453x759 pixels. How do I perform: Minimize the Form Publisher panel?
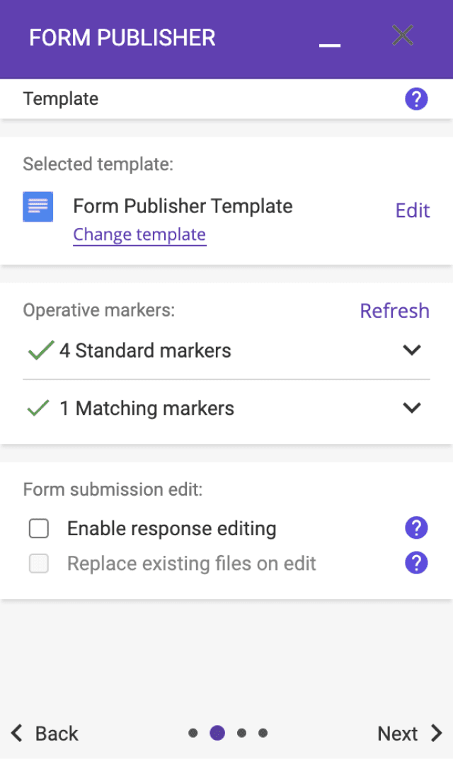tap(330, 44)
